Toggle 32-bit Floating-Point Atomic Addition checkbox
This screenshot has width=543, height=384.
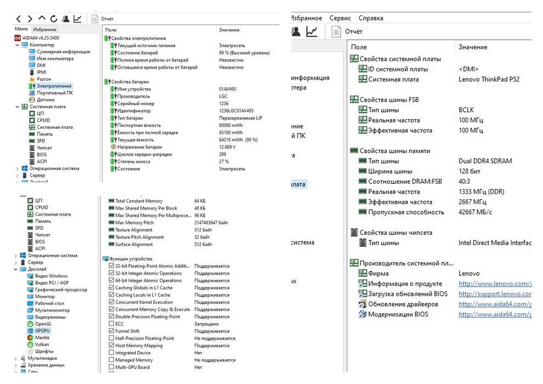111,266
